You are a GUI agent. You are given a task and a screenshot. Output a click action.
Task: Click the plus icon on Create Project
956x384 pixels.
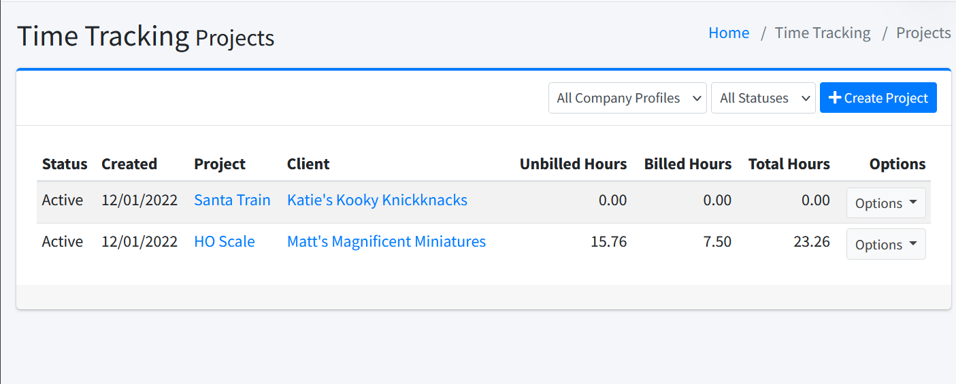point(835,98)
